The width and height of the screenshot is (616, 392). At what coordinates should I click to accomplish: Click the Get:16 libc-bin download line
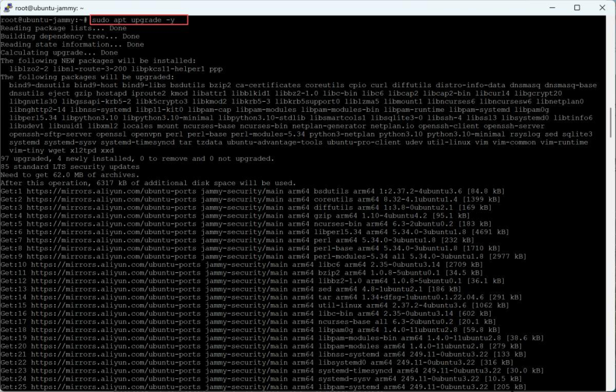246,314
